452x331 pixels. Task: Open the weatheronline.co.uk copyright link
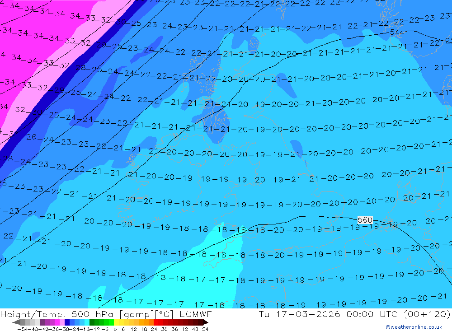414,327
